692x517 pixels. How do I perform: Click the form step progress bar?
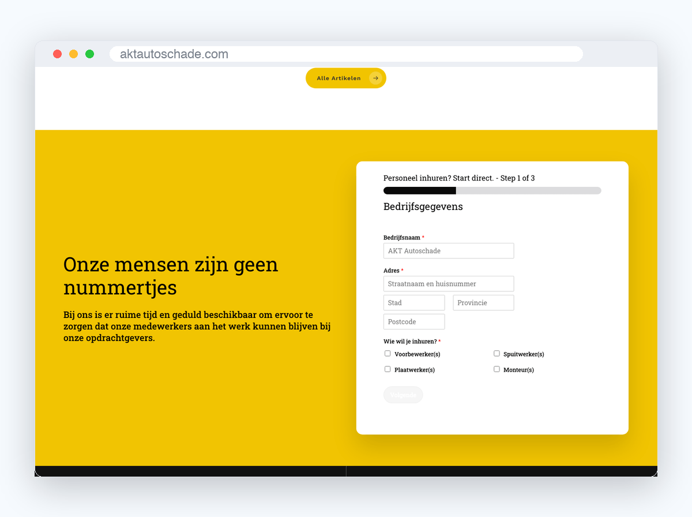pos(492,190)
